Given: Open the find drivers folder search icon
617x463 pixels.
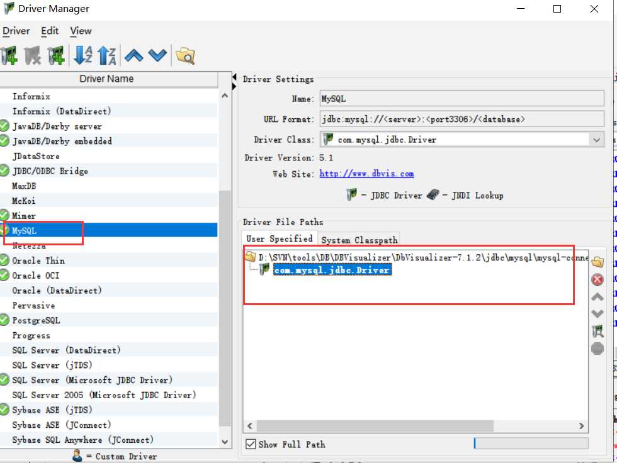Looking at the screenshot, I should 185,56.
